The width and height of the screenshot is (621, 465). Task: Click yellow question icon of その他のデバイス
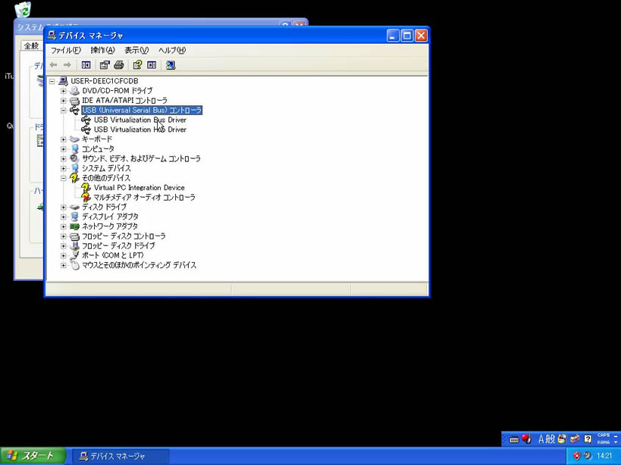coord(74,178)
